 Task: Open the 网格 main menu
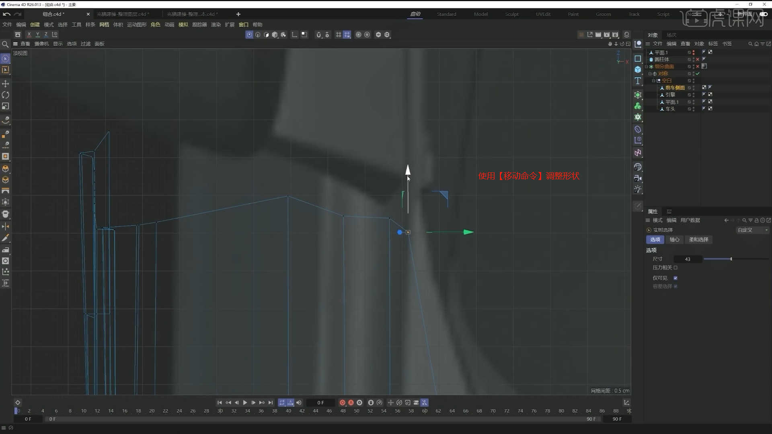(104, 25)
